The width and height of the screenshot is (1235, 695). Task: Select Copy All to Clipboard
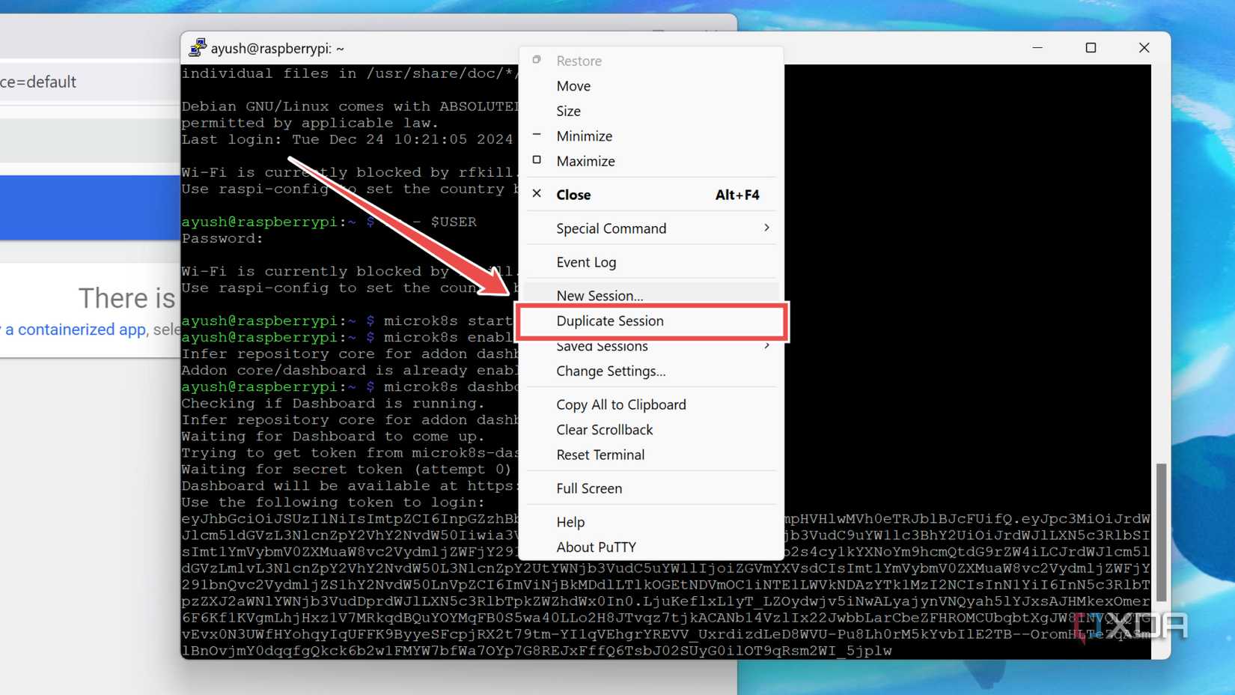pos(650,404)
